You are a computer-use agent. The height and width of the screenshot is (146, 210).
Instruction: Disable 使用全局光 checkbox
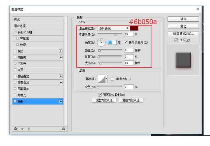pyautogui.click(x=126, y=42)
